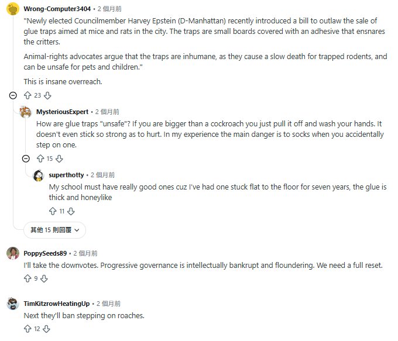Open PoppySeeds89's profile via username

pyautogui.click(x=45, y=253)
